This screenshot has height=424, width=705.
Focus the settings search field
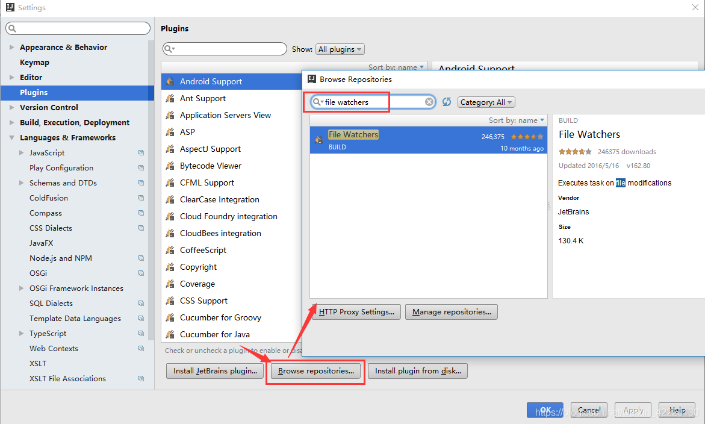point(78,28)
